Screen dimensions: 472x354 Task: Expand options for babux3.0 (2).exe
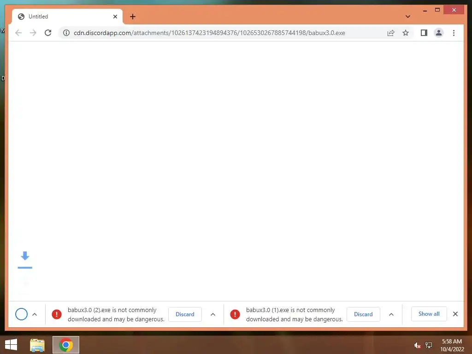click(x=213, y=314)
